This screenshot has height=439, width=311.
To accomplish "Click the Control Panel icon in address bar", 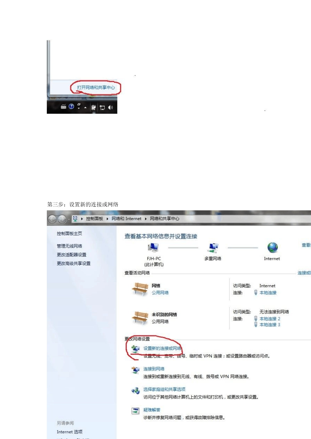I will click(x=75, y=219).
